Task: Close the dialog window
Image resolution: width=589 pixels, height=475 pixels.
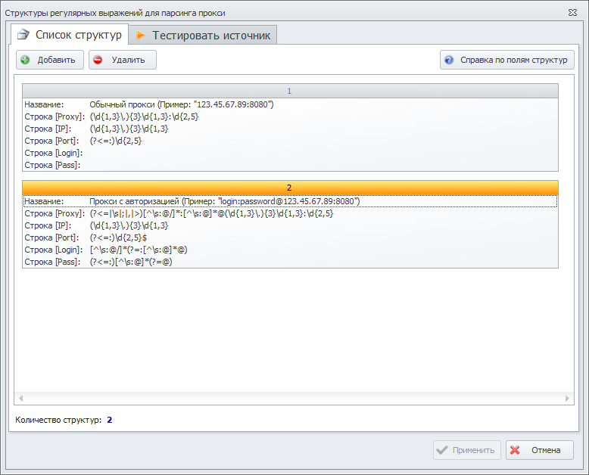Action: point(572,13)
